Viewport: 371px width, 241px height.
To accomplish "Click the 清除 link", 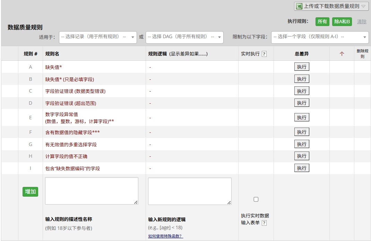I will (x=362, y=22).
